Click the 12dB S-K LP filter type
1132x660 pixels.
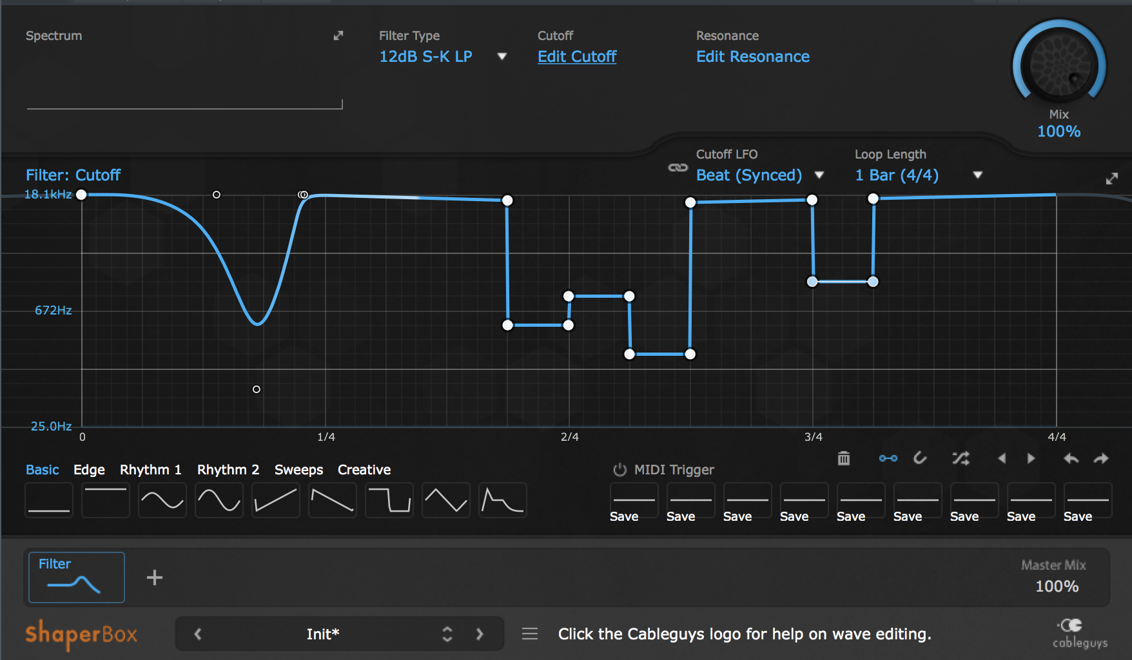point(425,57)
